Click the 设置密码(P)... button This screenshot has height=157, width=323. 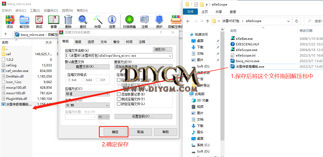click(143, 116)
